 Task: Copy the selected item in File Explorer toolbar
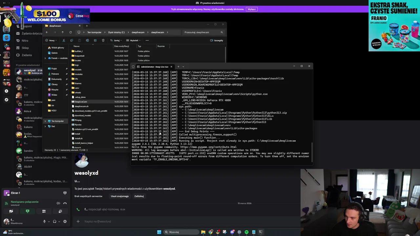click(72, 40)
